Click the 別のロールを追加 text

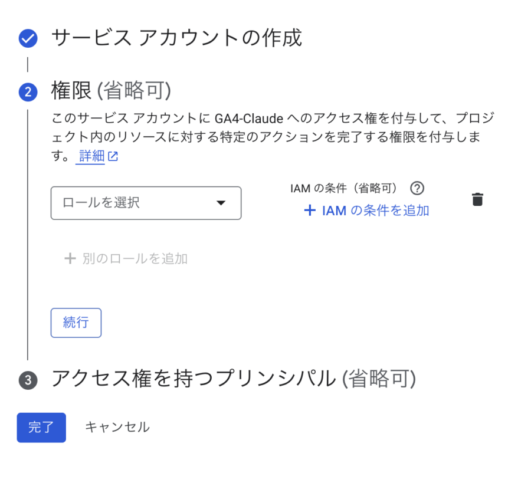(135, 258)
